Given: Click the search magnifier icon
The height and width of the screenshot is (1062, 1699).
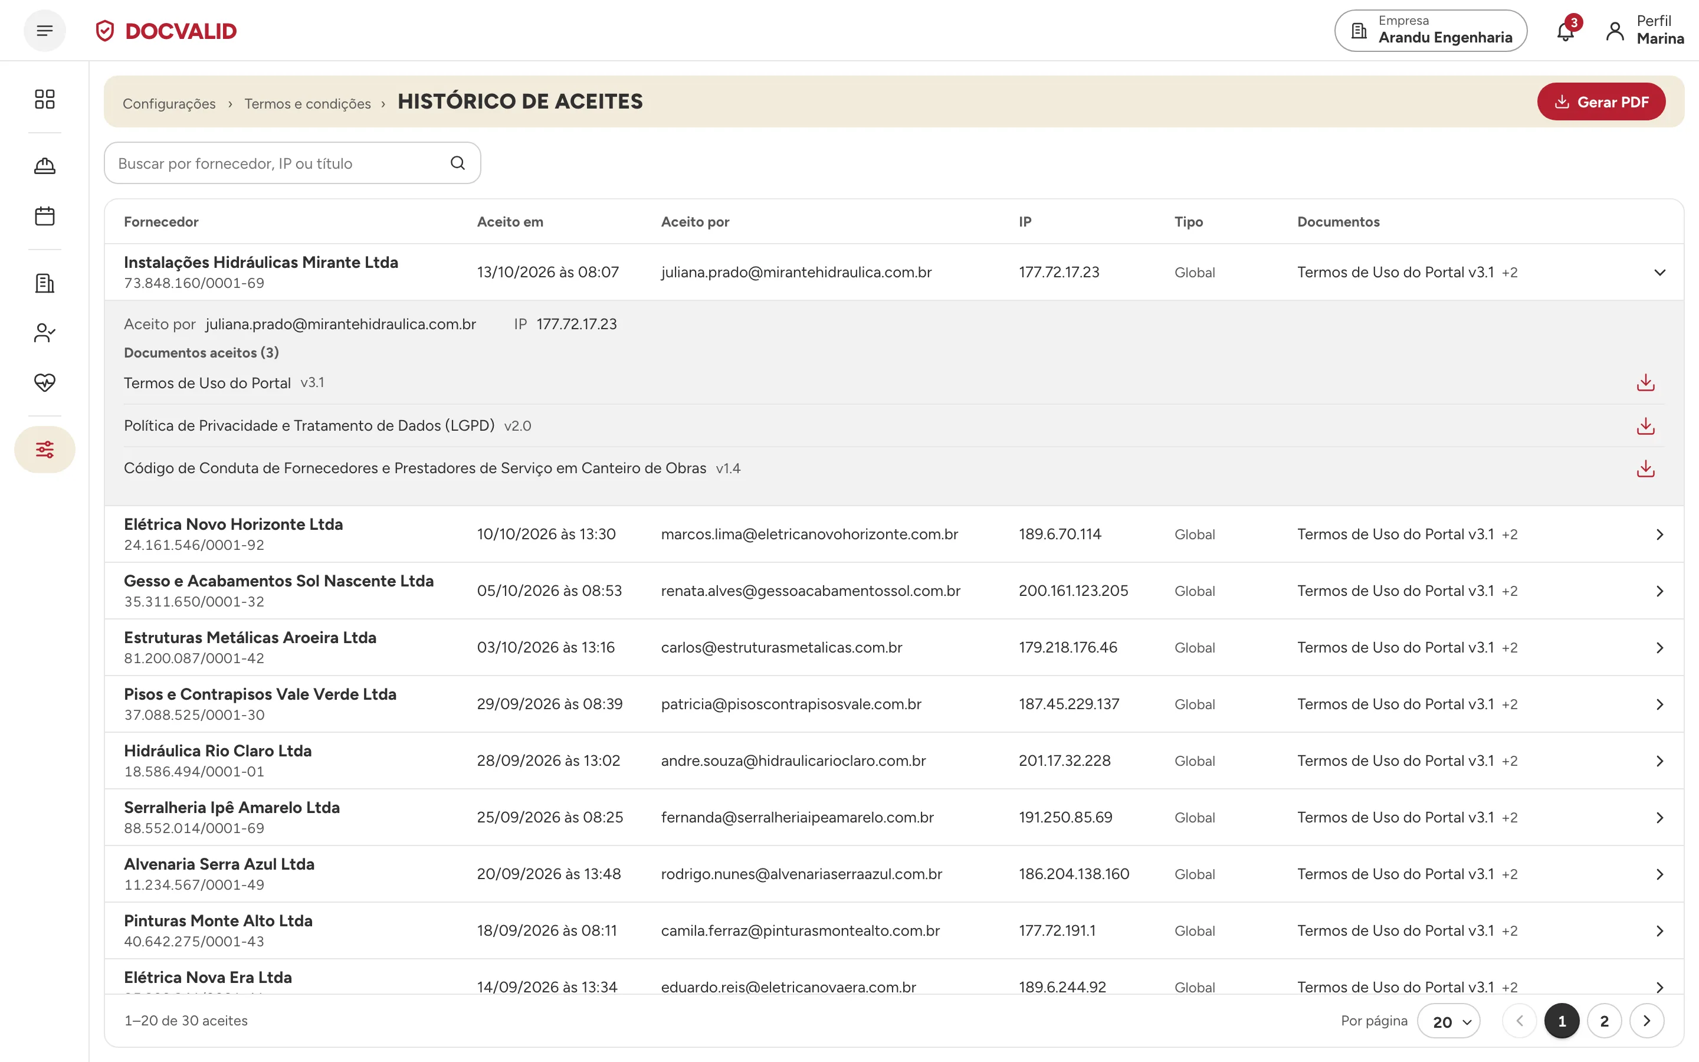Looking at the screenshot, I should [x=458, y=163].
